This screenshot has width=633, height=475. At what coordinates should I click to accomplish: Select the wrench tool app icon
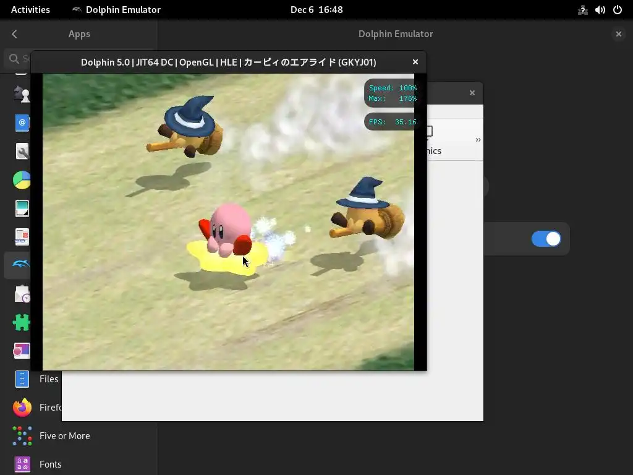pos(22,152)
